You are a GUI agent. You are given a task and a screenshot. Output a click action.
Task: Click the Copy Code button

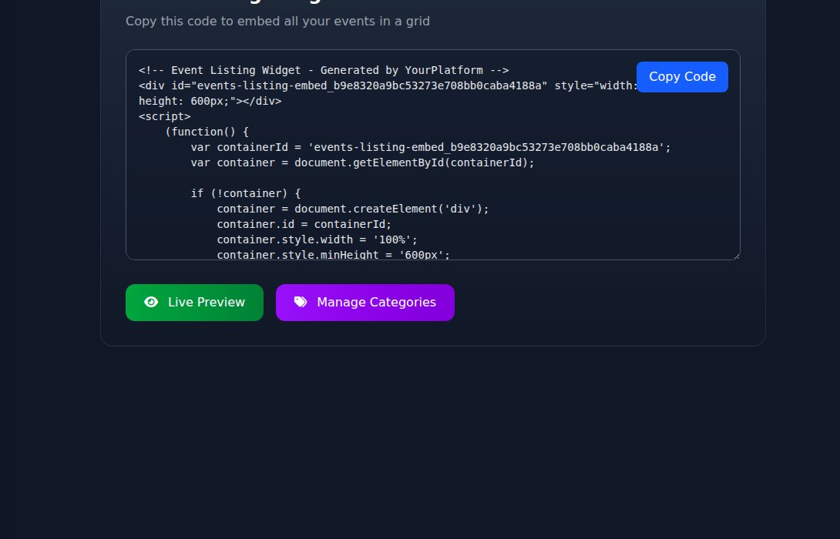tap(682, 76)
